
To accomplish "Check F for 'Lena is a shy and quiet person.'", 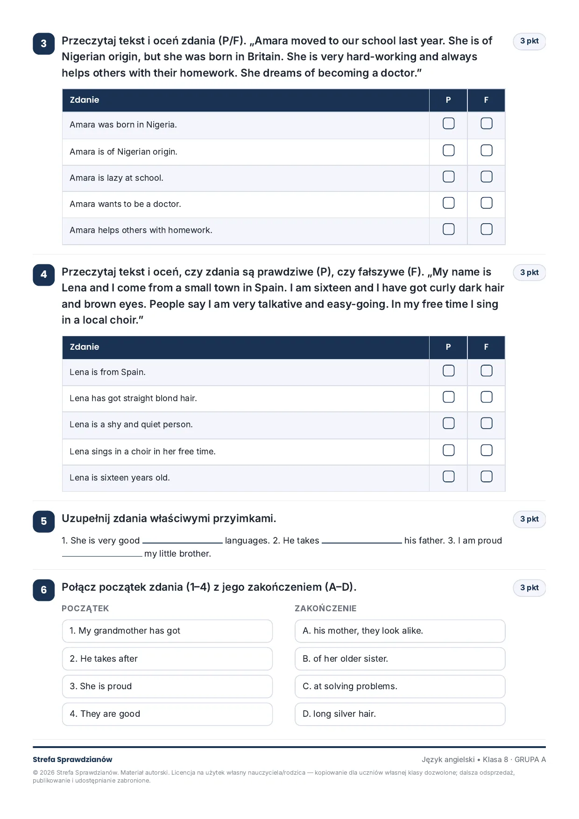I will click(486, 423).
